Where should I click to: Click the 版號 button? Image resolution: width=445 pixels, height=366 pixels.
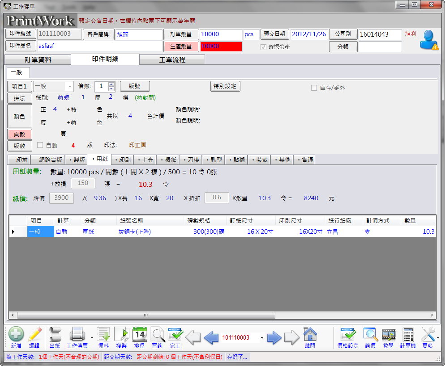tap(134, 86)
